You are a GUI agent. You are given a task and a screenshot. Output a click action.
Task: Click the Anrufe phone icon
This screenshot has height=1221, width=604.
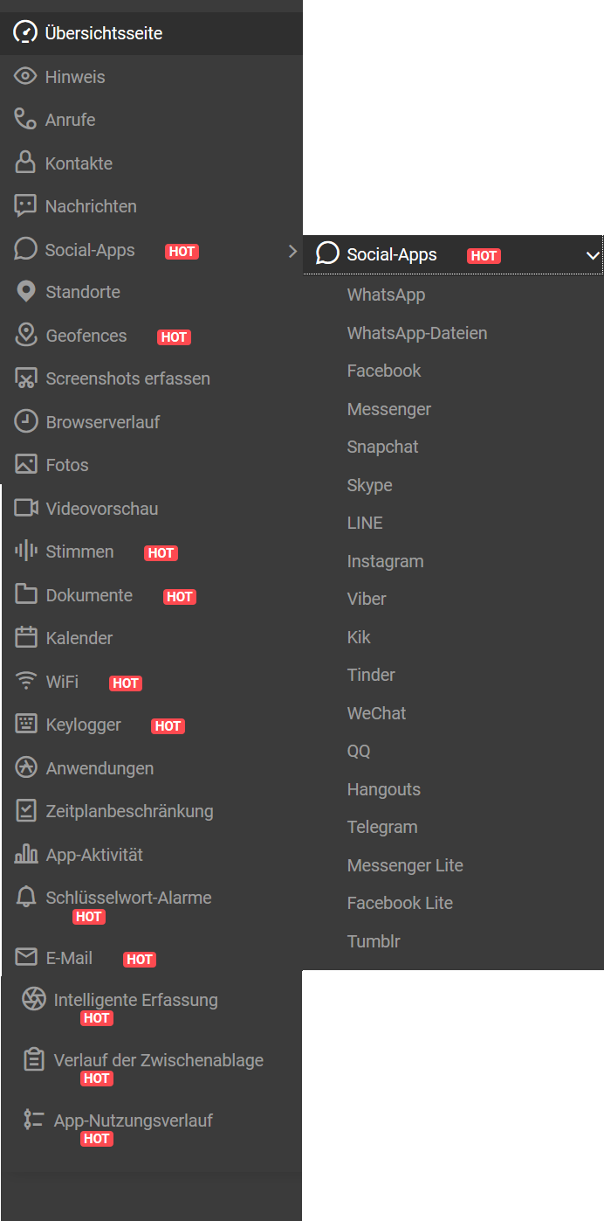[25, 120]
